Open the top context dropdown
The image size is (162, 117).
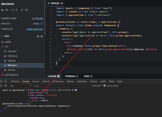21,86
